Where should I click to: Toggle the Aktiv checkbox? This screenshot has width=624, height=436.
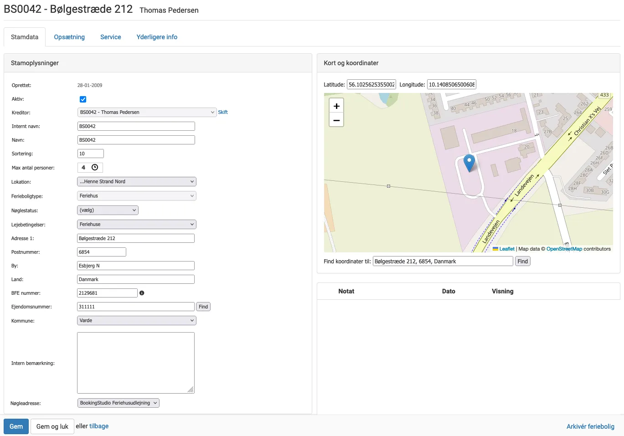click(x=83, y=99)
